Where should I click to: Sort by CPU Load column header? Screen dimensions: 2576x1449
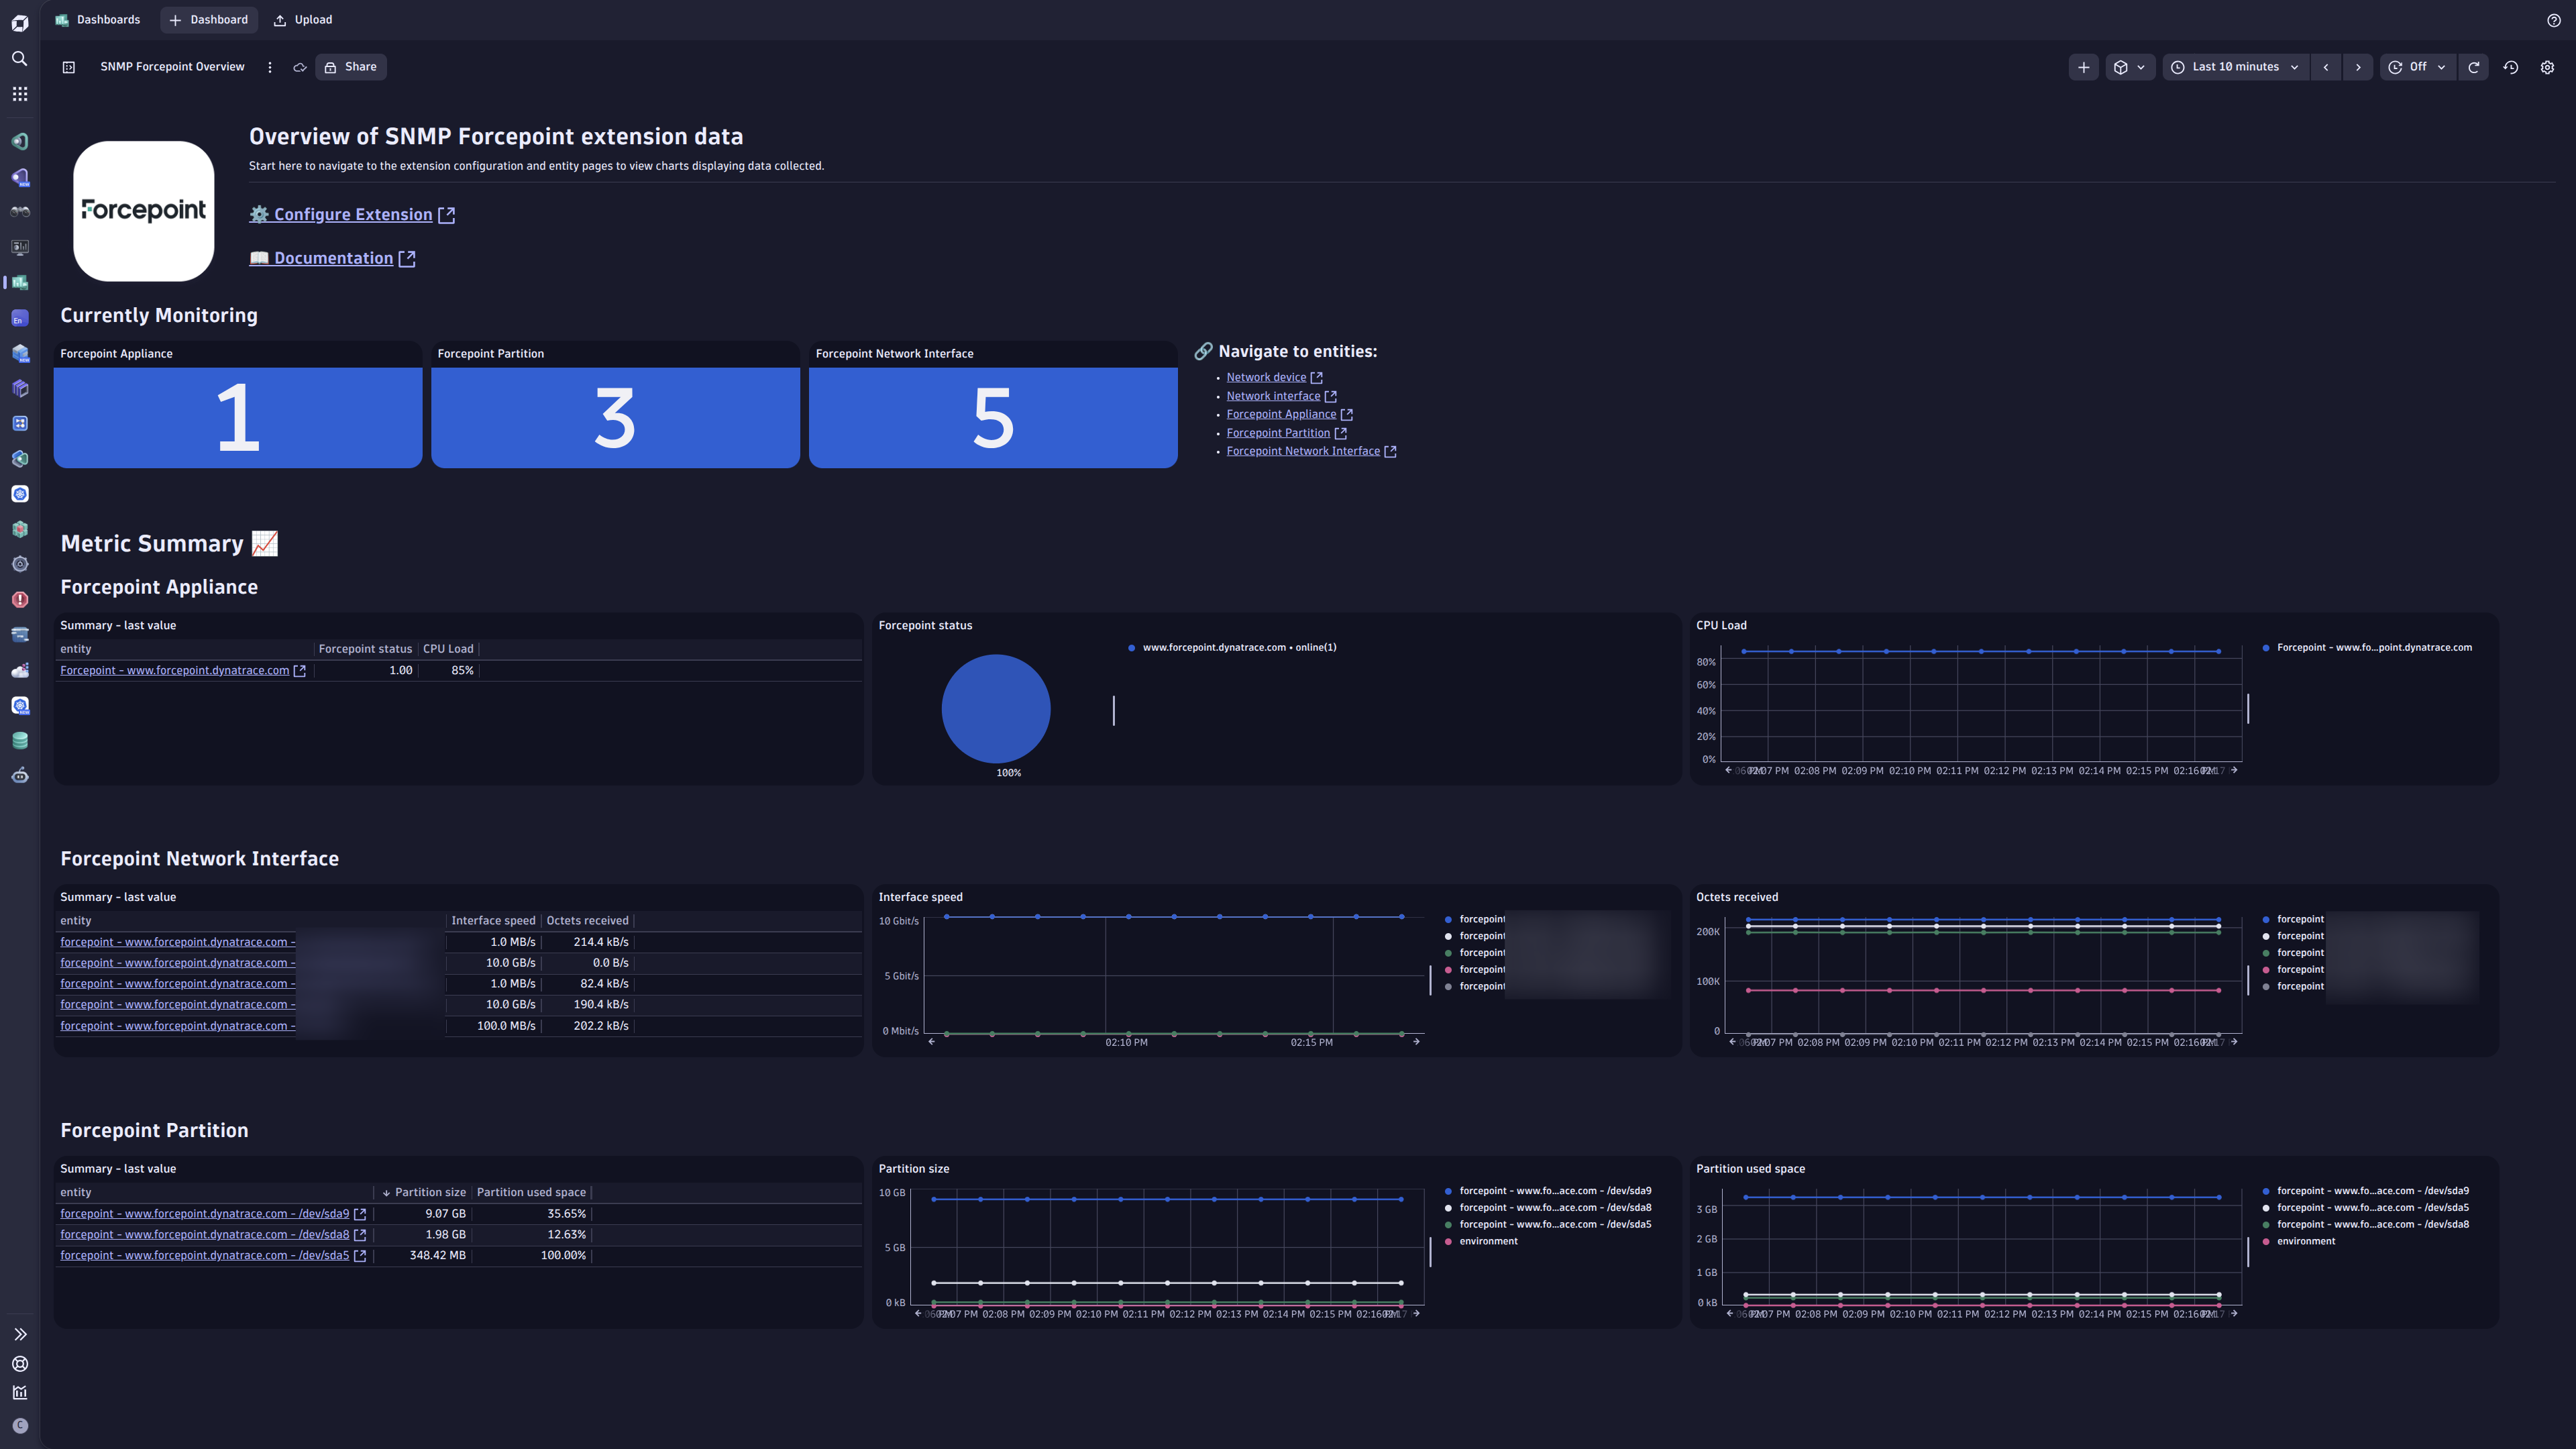[x=448, y=649]
